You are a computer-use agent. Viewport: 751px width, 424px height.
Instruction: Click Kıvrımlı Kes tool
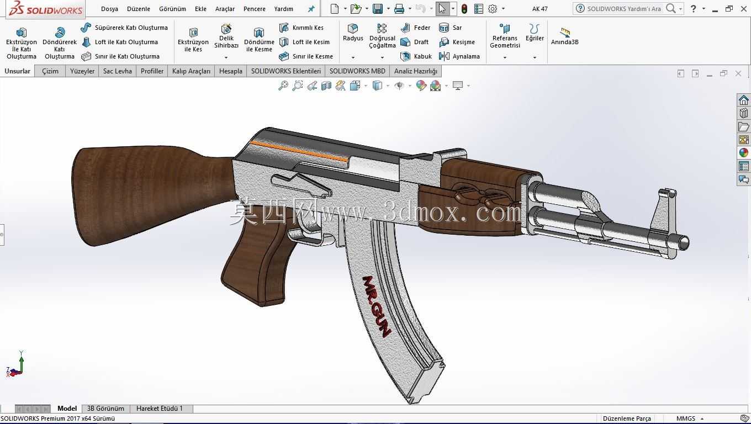tap(302, 28)
